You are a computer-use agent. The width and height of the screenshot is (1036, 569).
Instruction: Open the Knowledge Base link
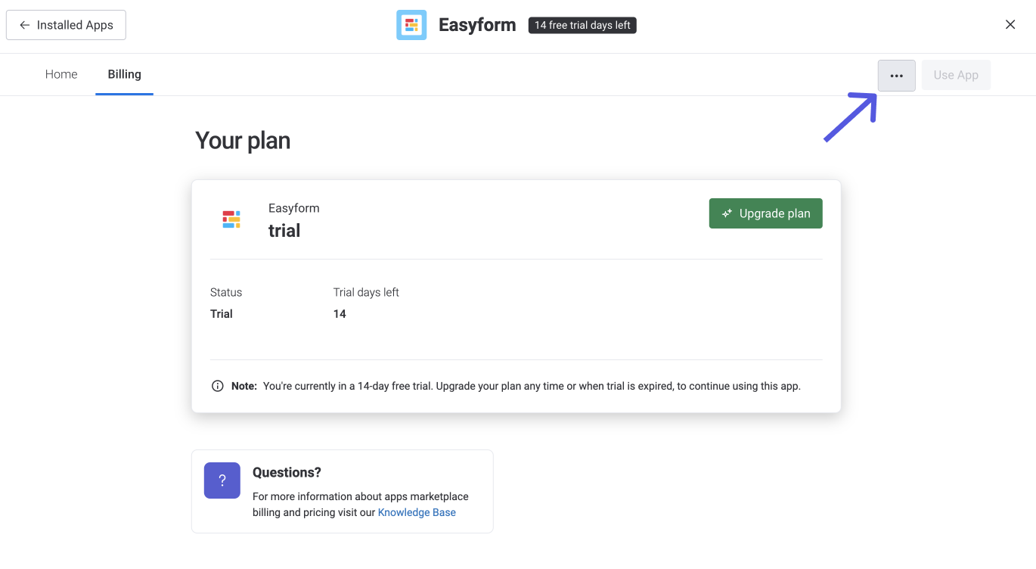(x=417, y=512)
